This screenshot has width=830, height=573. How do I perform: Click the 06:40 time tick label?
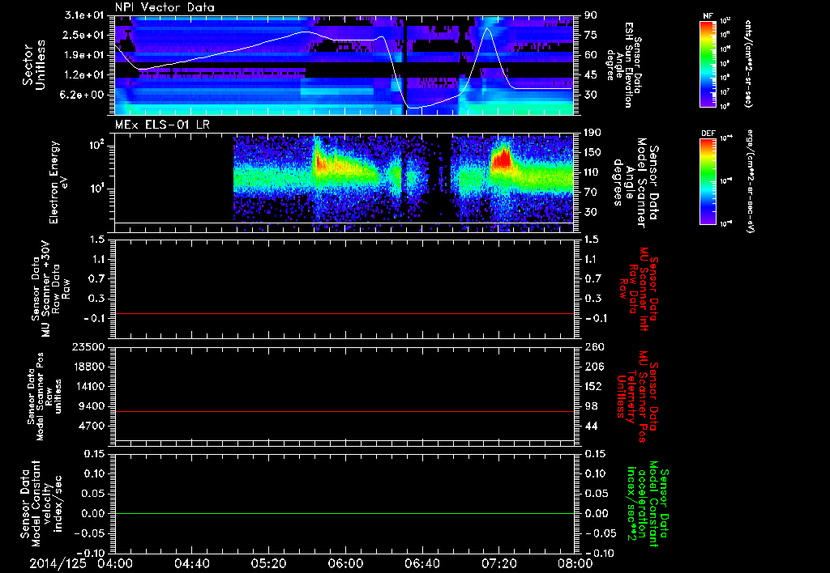click(421, 563)
